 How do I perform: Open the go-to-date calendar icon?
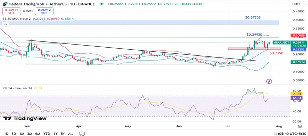point(82,134)
